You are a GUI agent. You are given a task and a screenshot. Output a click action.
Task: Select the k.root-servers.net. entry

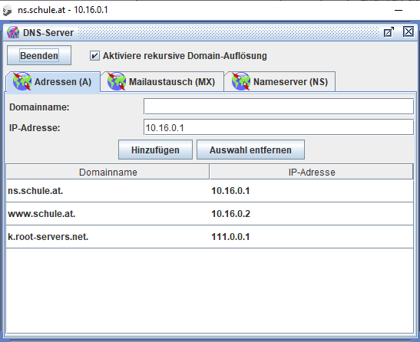click(x=210, y=237)
